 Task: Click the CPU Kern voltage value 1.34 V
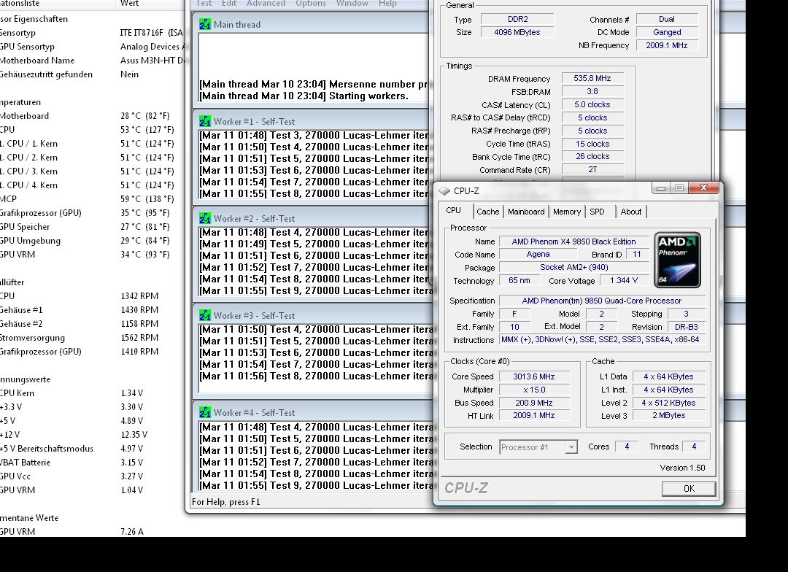131,393
